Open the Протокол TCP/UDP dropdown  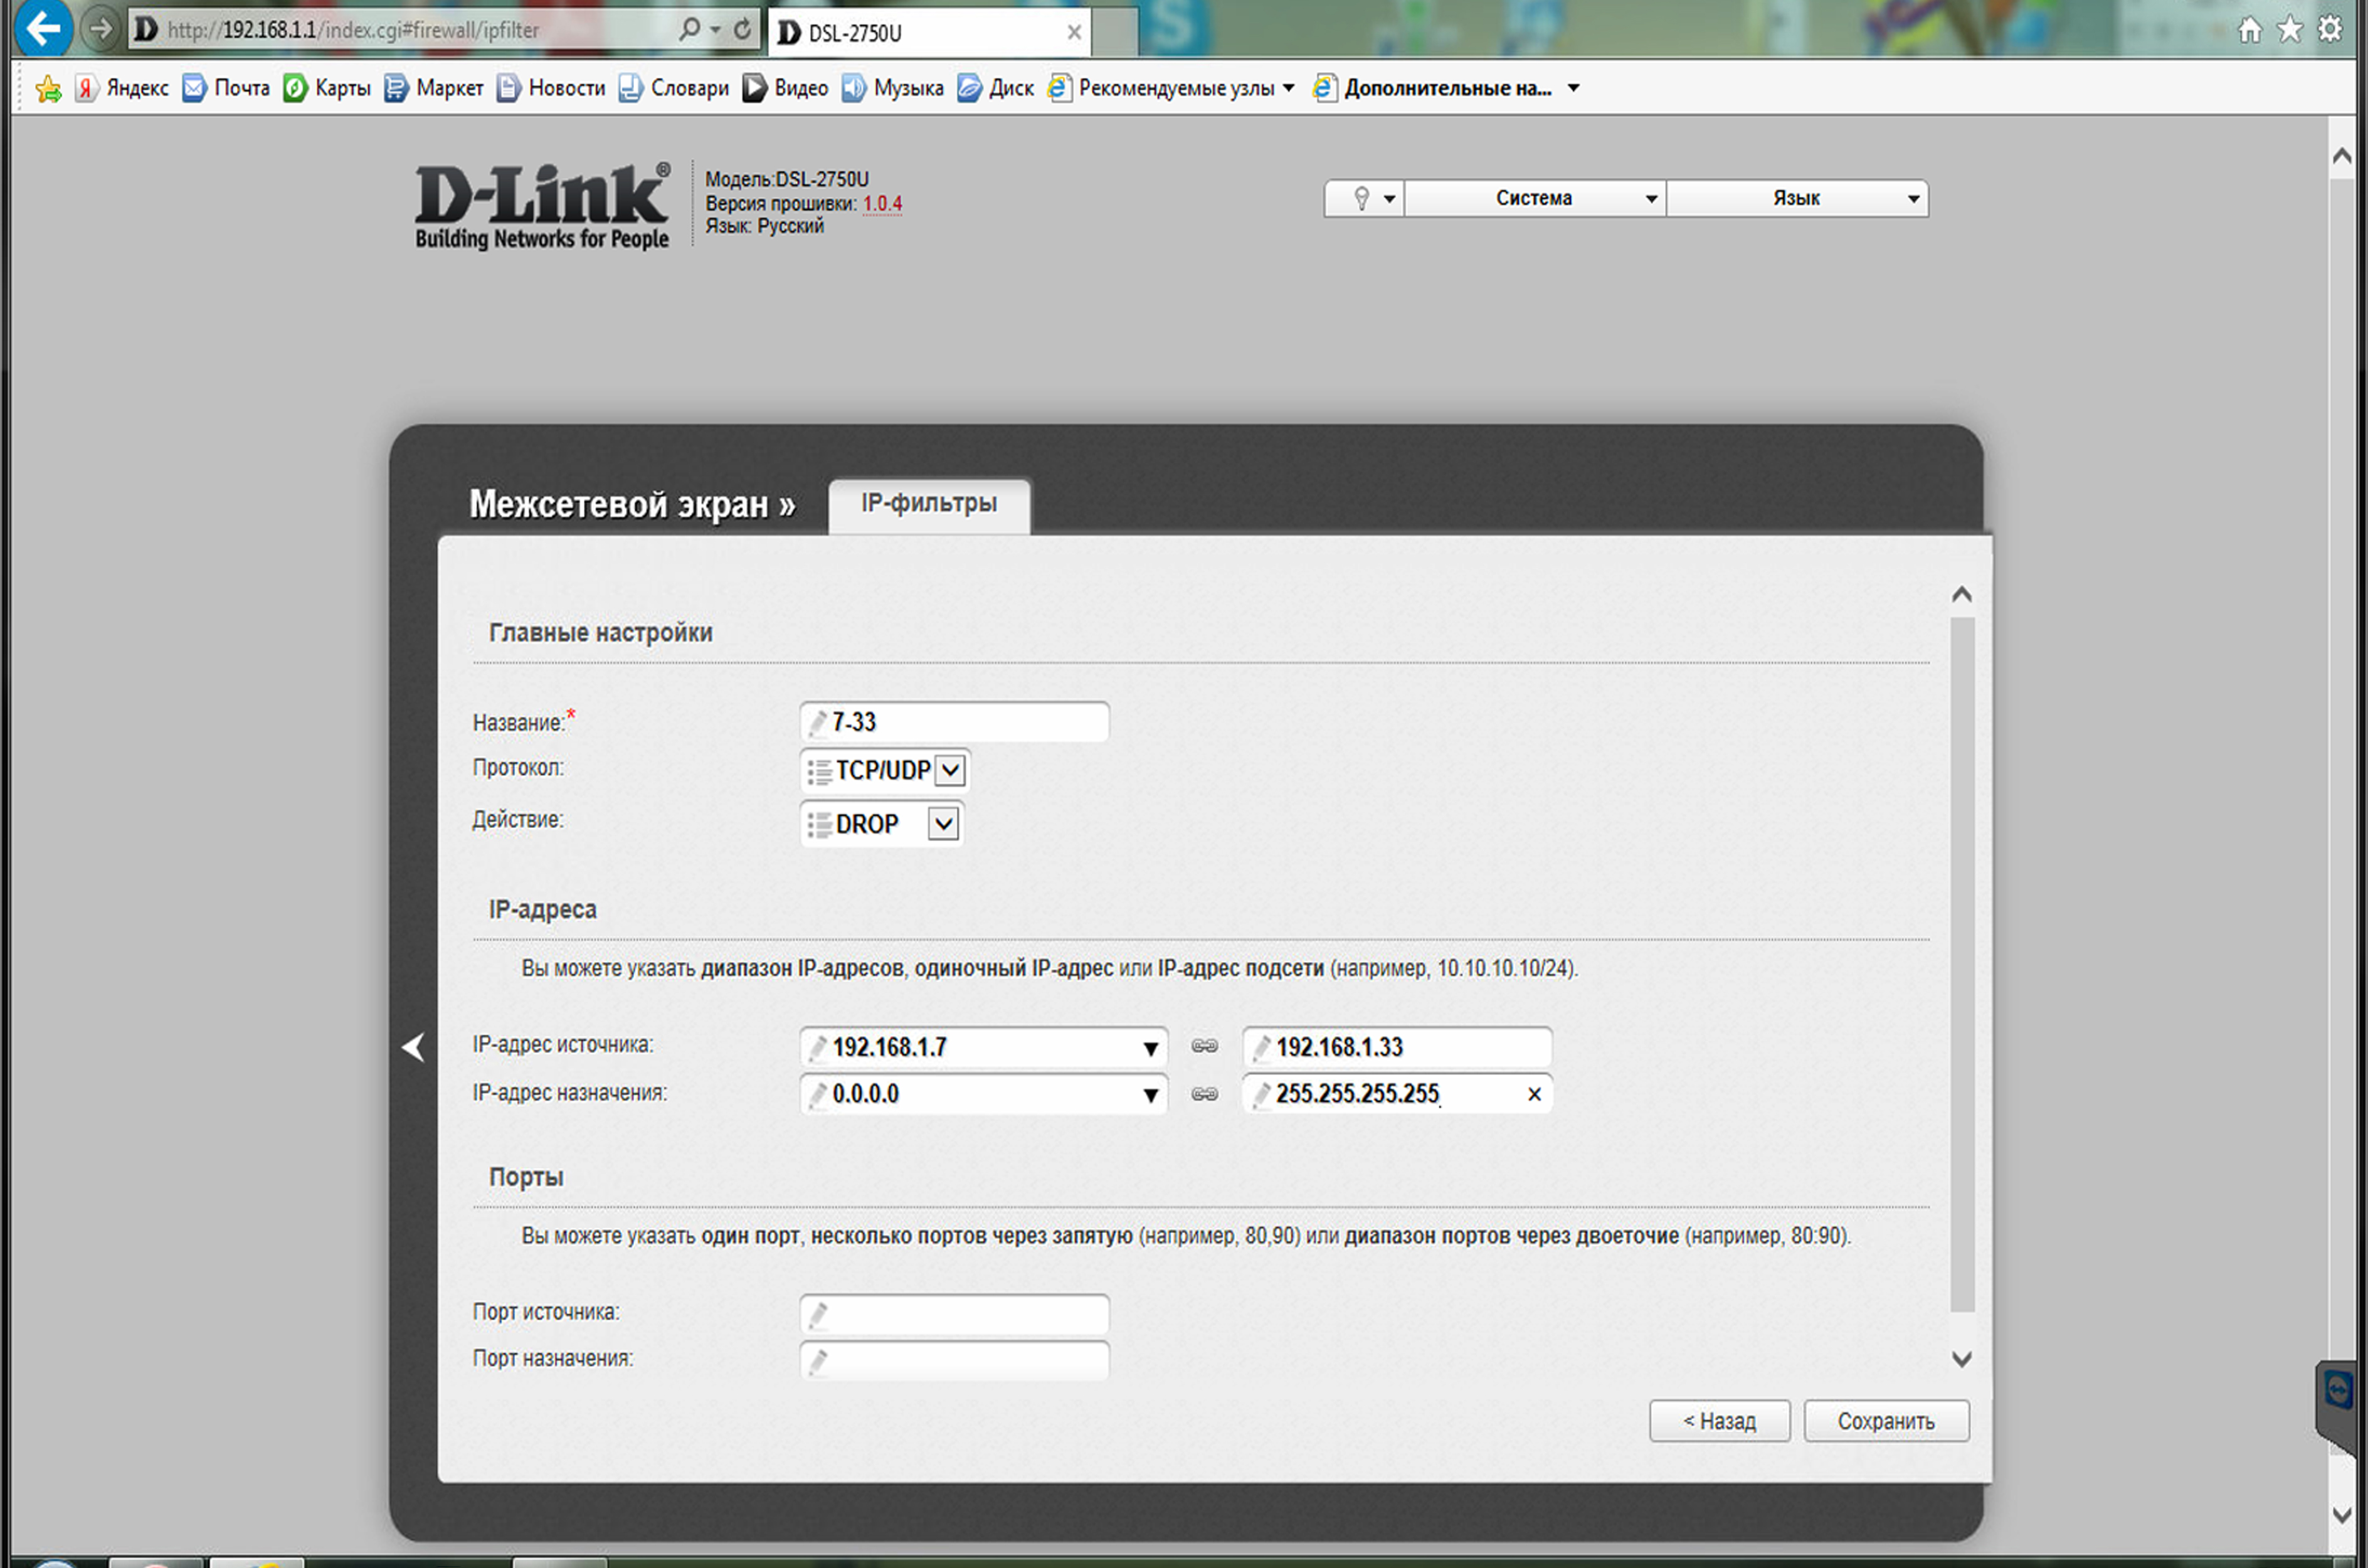pyautogui.click(x=949, y=770)
